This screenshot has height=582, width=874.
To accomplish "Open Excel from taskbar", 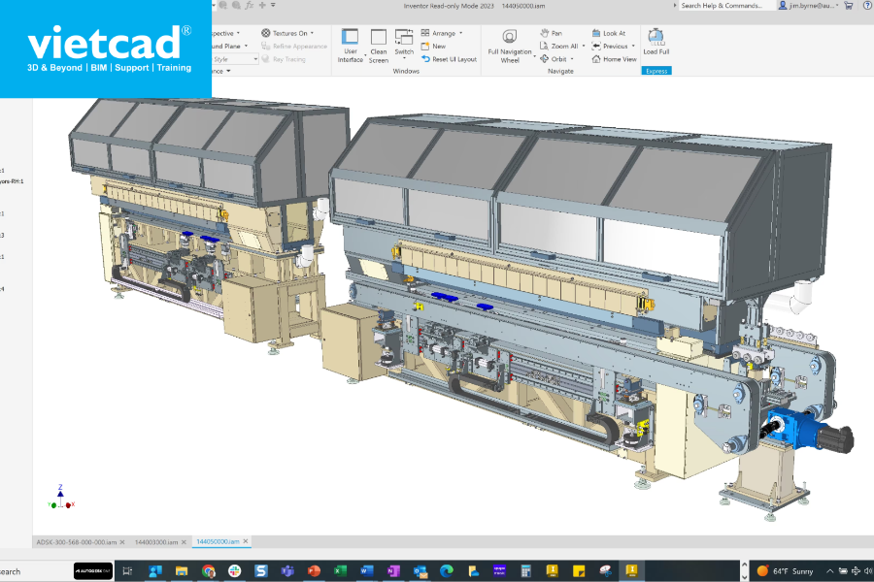I will click(340, 571).
